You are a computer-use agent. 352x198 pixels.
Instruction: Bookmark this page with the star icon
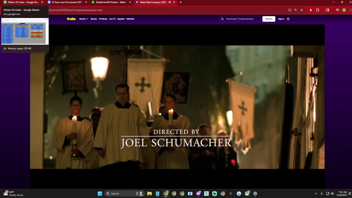302,10
